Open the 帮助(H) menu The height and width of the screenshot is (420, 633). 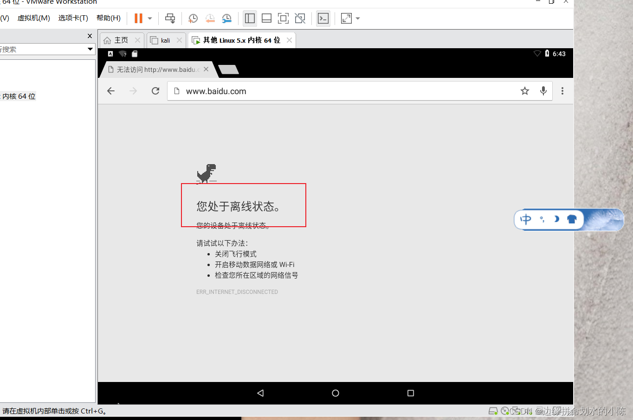pyautogui.click(x=109, y=18)
